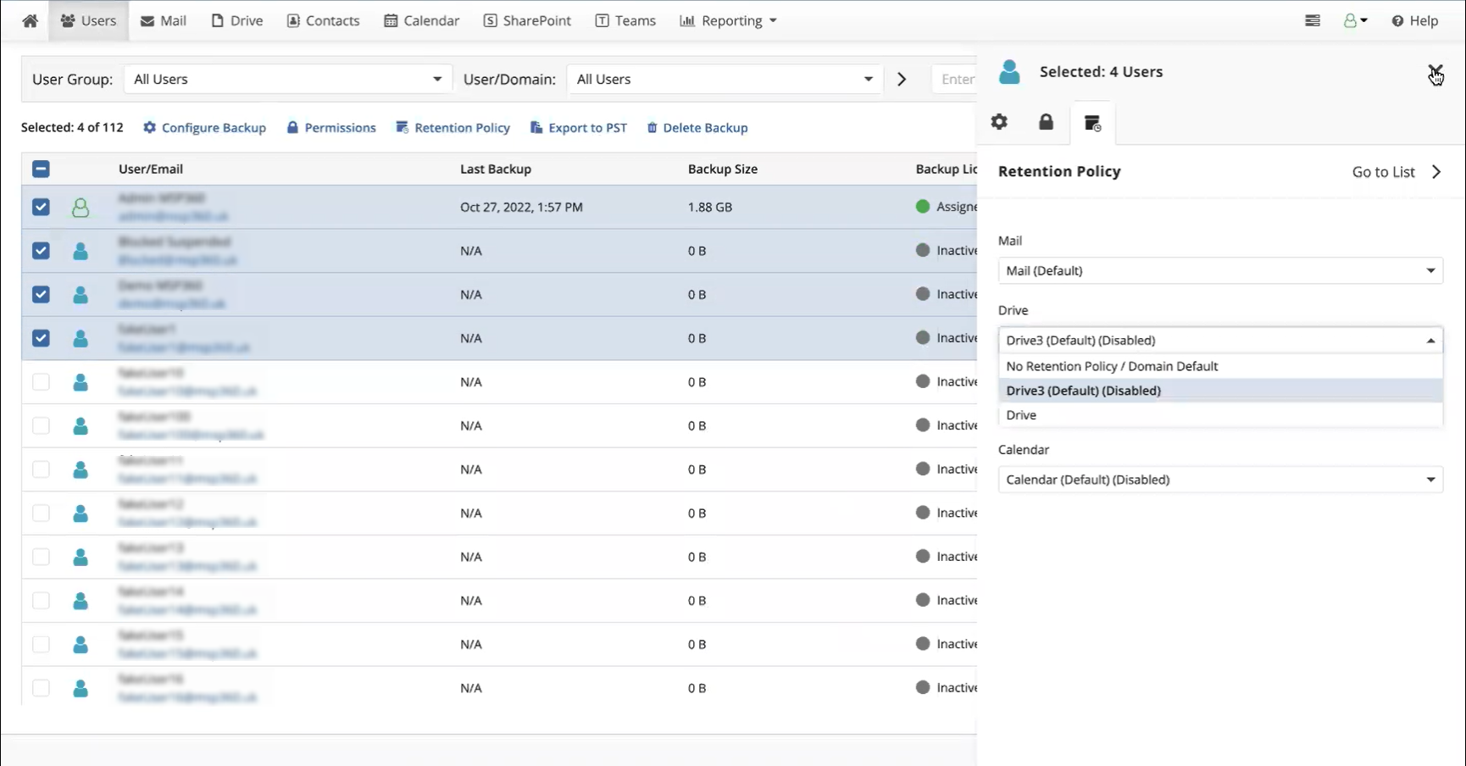Sort by Last Backup column header
Screen dimensions: 1466x766
[x=496, y=169]
